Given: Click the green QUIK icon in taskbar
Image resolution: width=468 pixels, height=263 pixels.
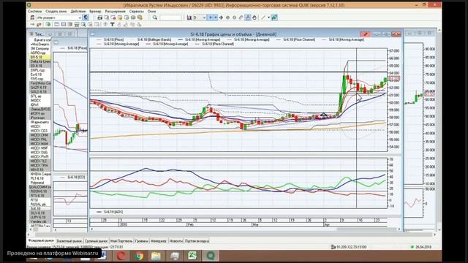Looking at the screenshot, I should (211, 256).
